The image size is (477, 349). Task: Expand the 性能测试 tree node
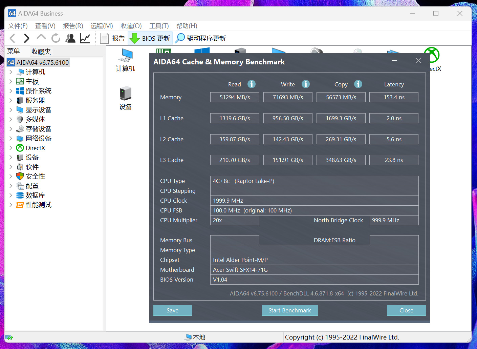pos(10,205)
